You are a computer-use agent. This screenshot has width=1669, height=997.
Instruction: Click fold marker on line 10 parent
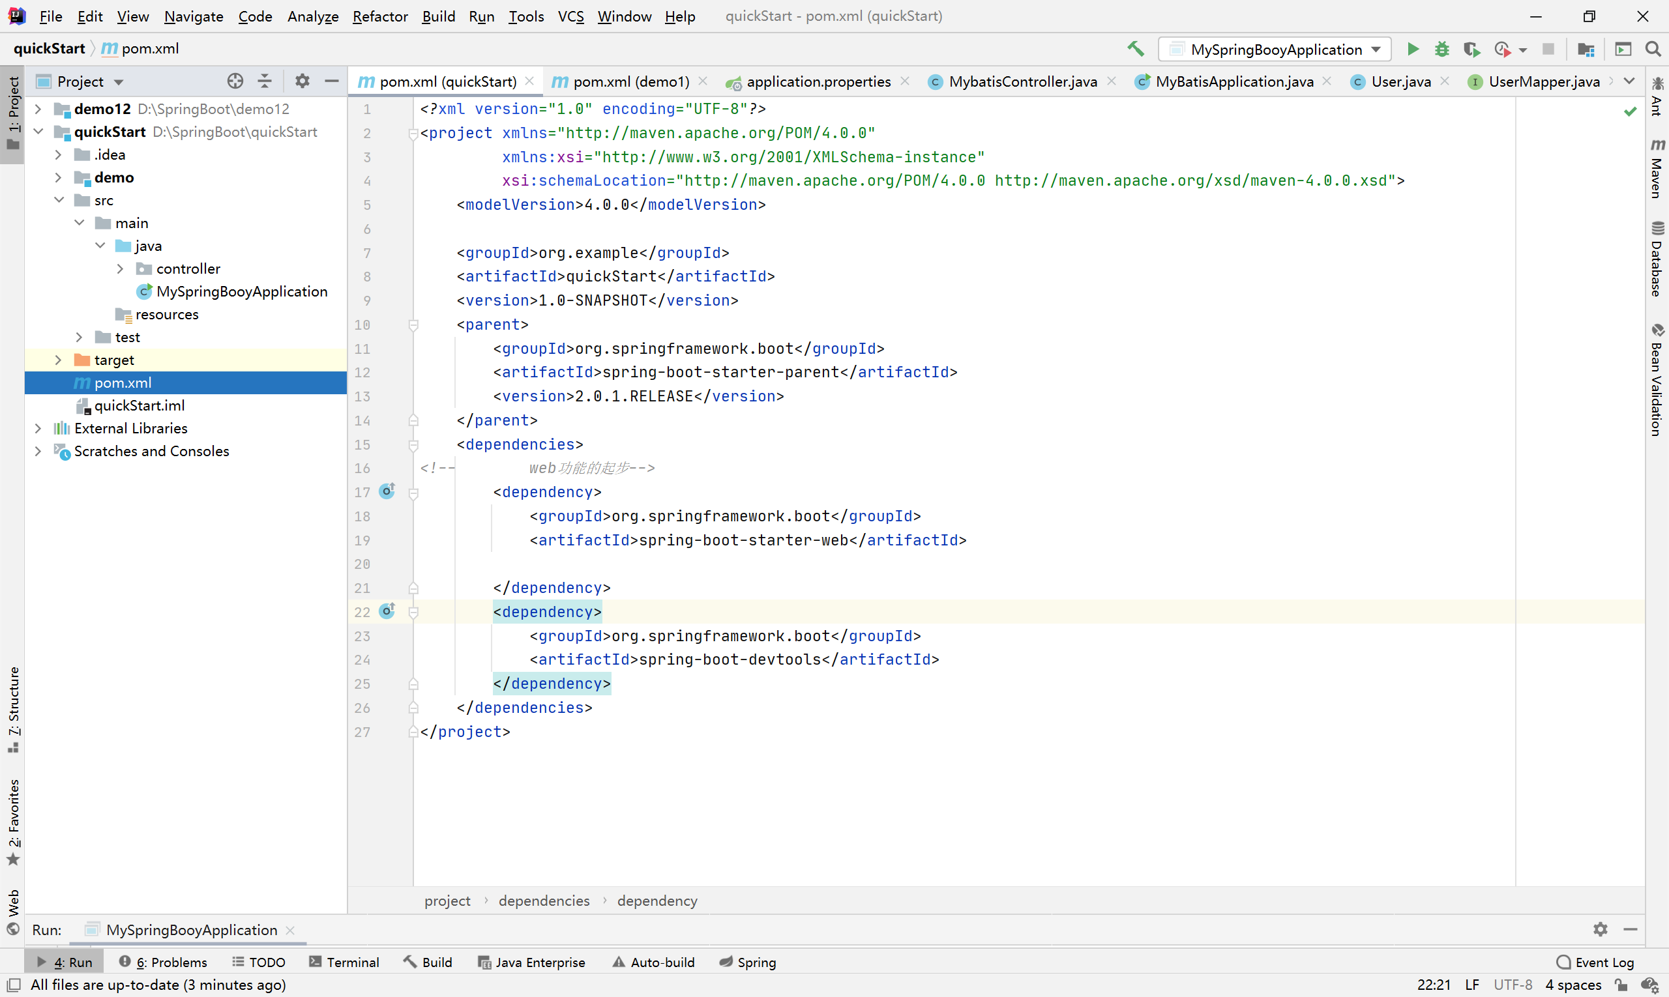[414, 325]
